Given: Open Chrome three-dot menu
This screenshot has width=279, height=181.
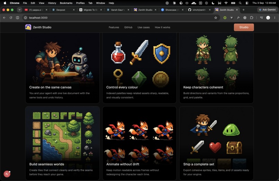Looking at the screenshot, I should (x=275, y=18).
